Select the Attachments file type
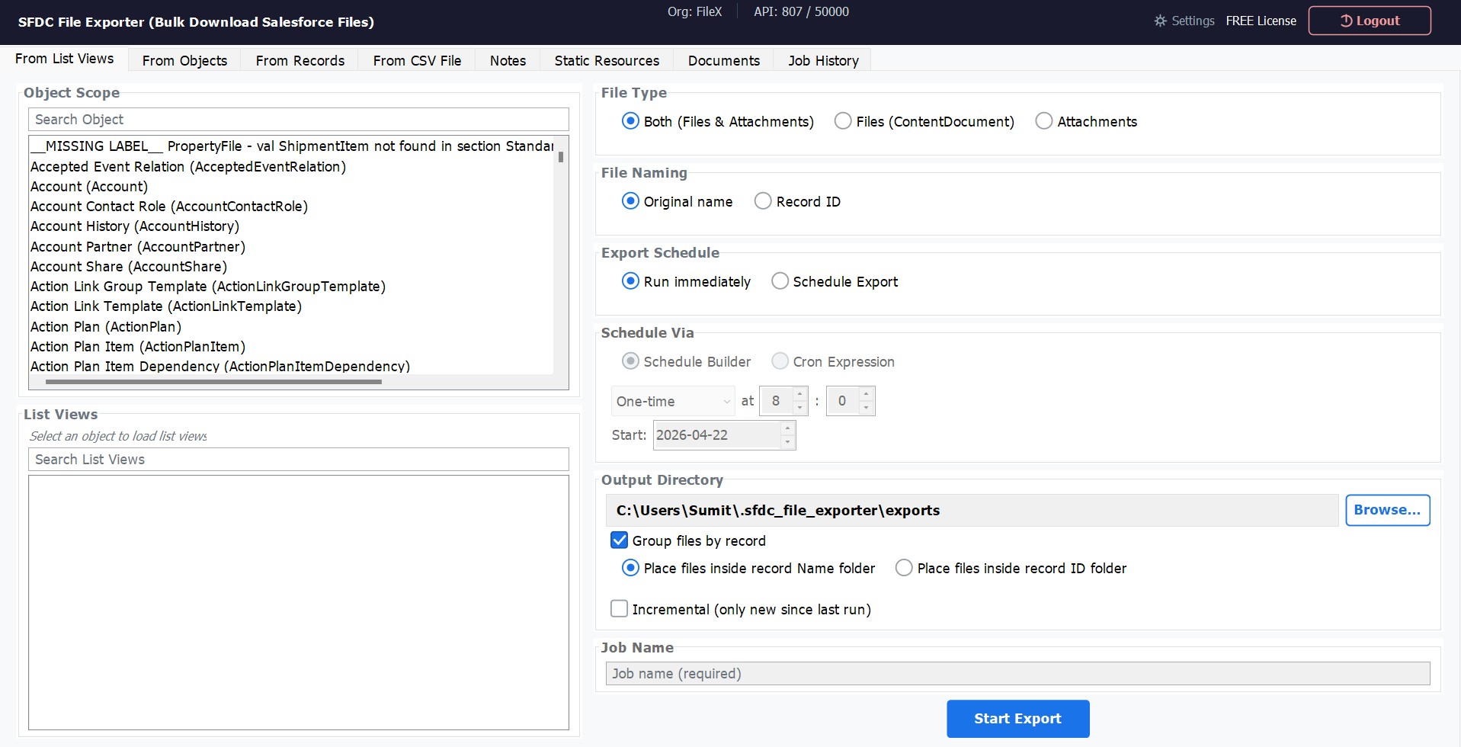This screenshot has height=747, width=1461. pyautogui.click(x=1043, y=120)
